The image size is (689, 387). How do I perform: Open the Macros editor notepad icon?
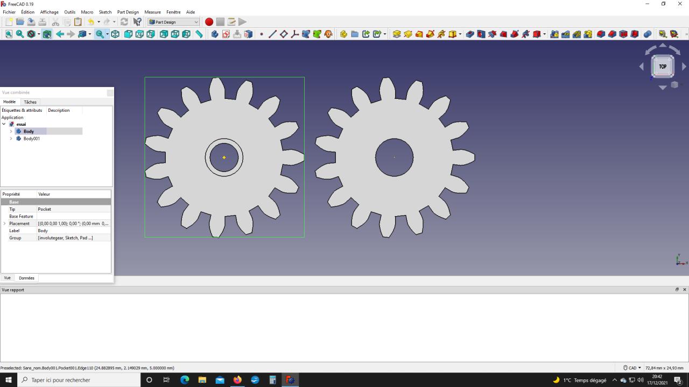pos(231,22)
